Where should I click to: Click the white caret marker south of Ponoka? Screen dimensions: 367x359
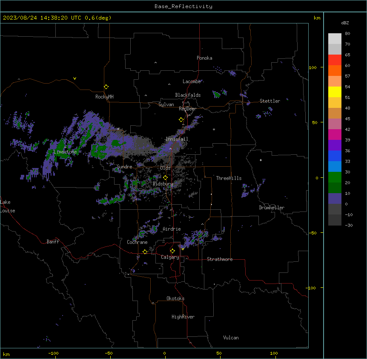coord(156,63)
